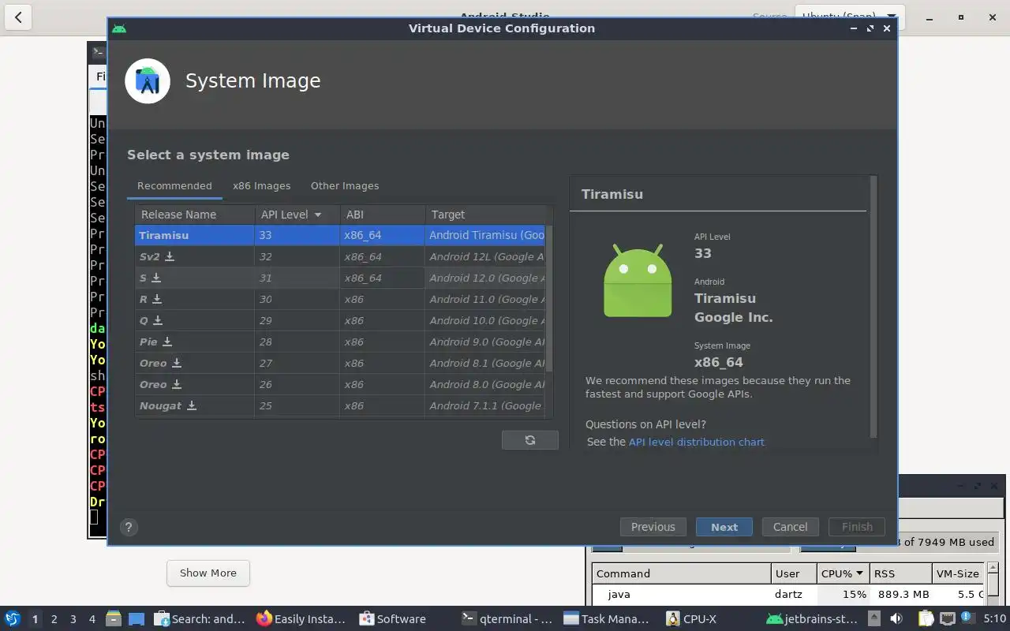Select the Tiramisu row in table
The height and width of the screenshot is (631, 1010).
(339, 235)
